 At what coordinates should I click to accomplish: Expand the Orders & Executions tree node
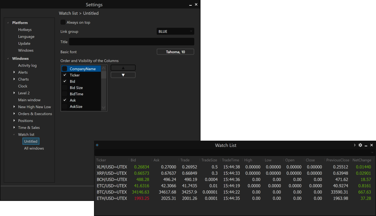click(14, 114)
